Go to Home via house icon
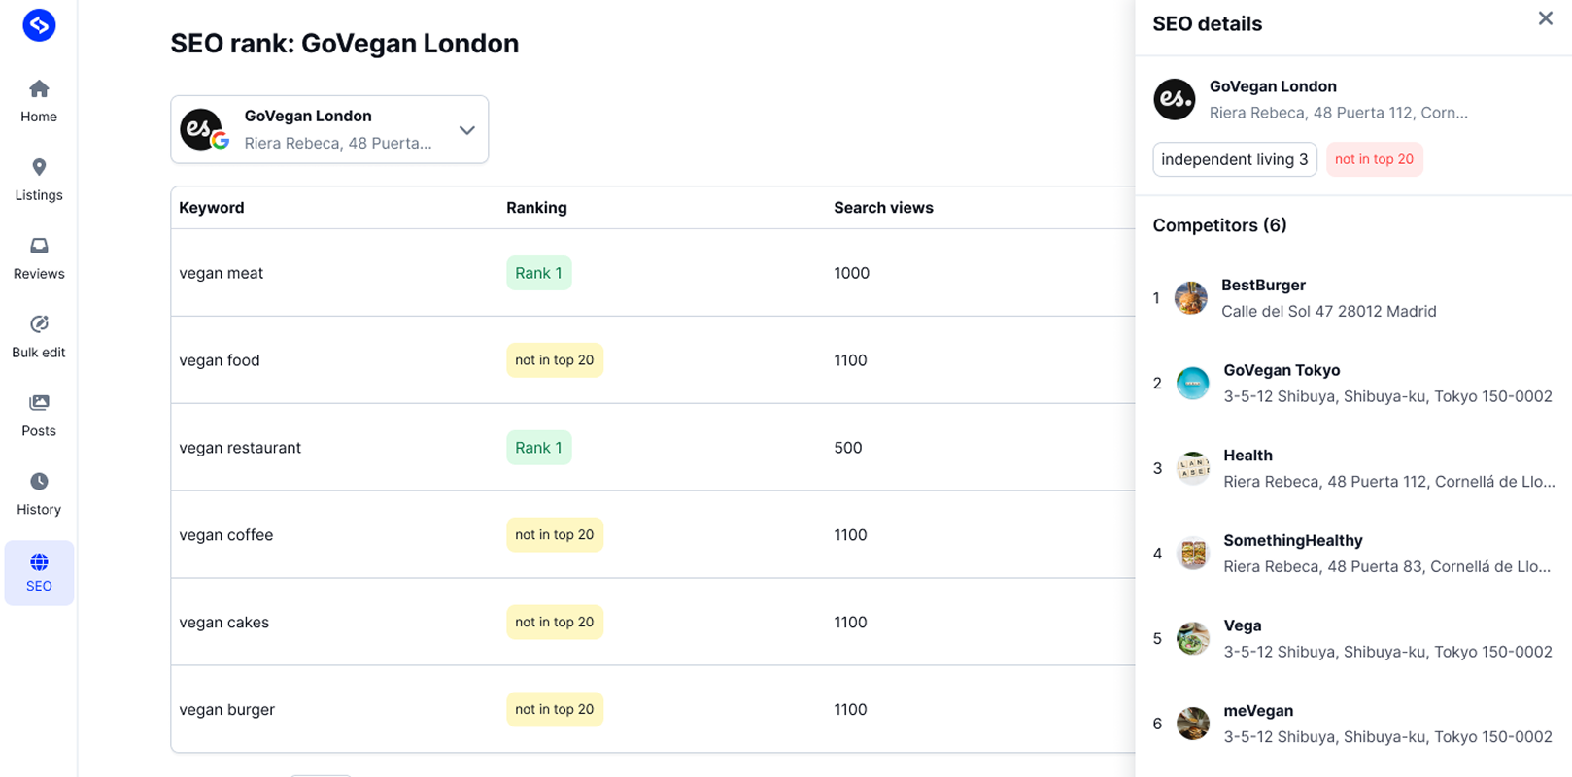This screenshot has height=777, width=1572. pos(39,89)
